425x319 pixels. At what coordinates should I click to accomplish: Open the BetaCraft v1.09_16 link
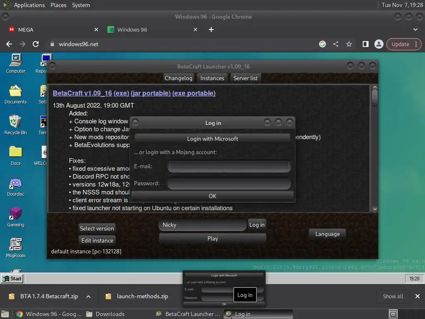[83, 93]
